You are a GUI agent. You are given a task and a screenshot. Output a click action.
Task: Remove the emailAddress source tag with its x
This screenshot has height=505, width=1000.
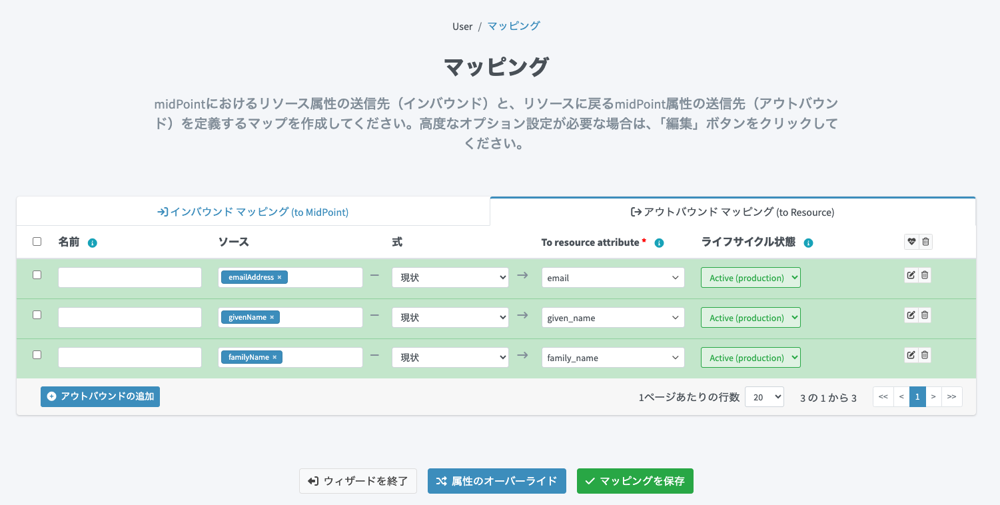(x=280, y=277)
